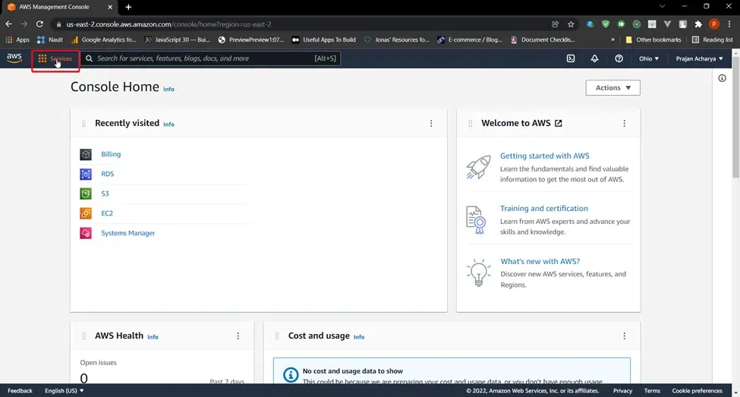Screen dimensions: 740x397
Task: Expand the Ohio region dropdown
Action: (649, 58)
